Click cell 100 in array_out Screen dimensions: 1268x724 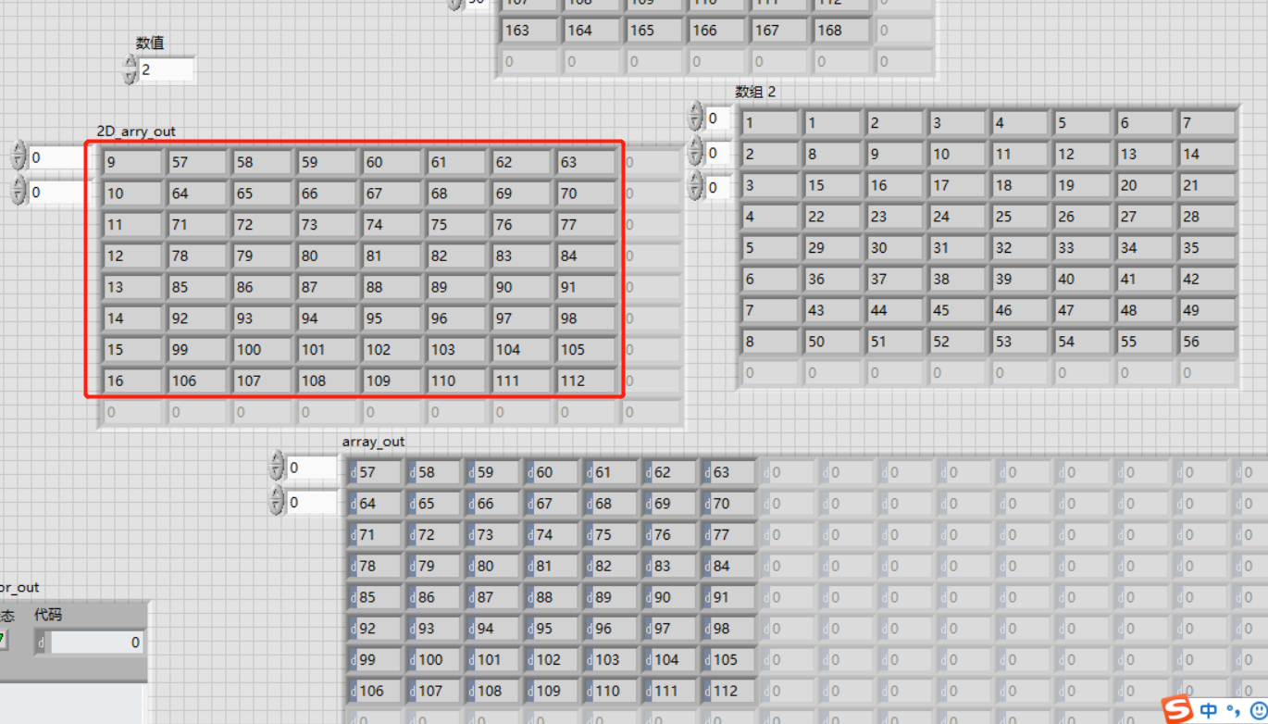[434, 659]
